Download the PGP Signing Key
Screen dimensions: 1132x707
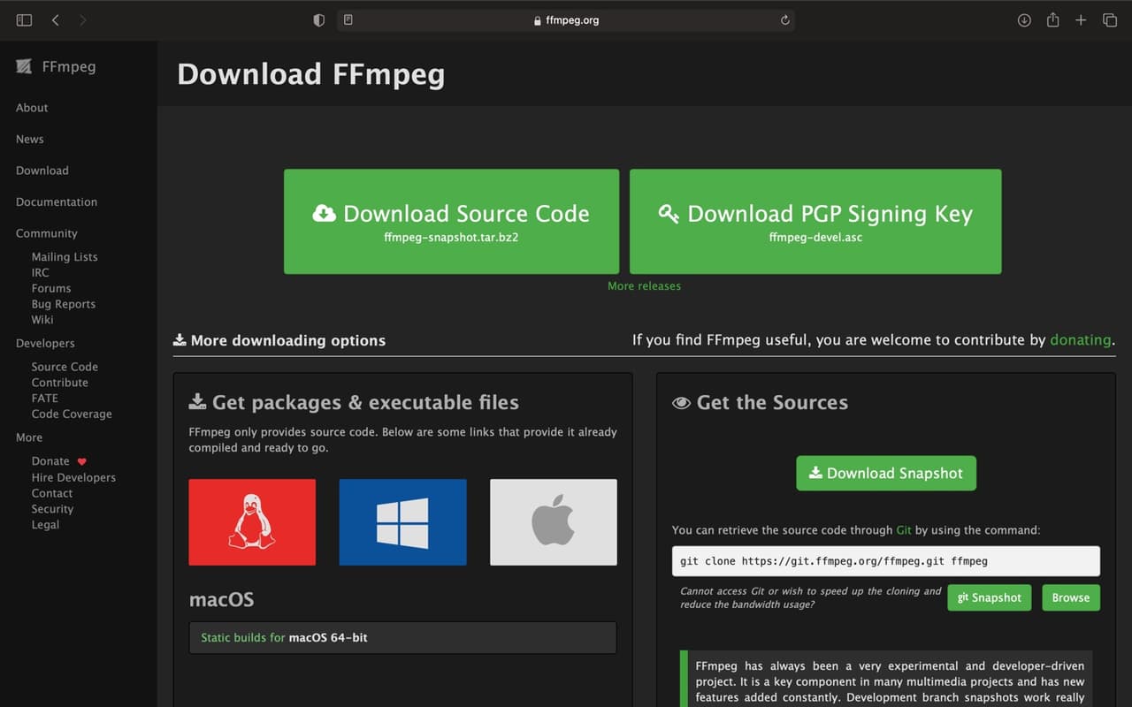815,222
